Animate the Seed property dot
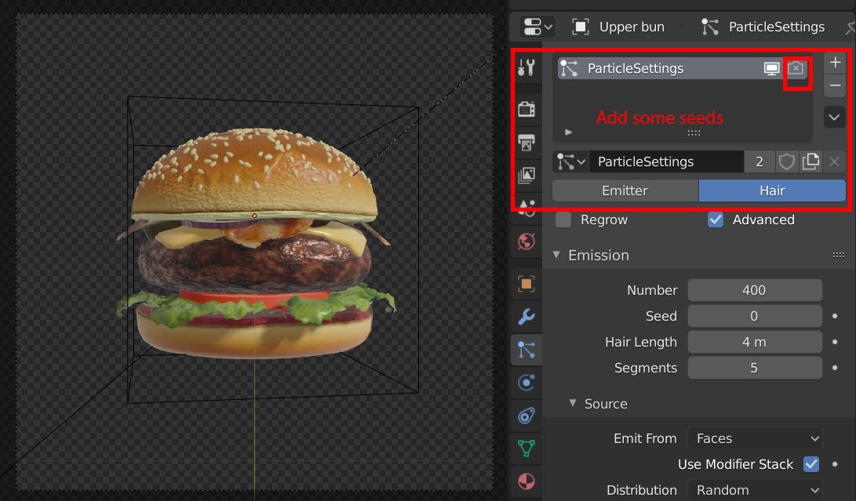The height and width of the screenshot is (501, 856). [x=835, y=316]
